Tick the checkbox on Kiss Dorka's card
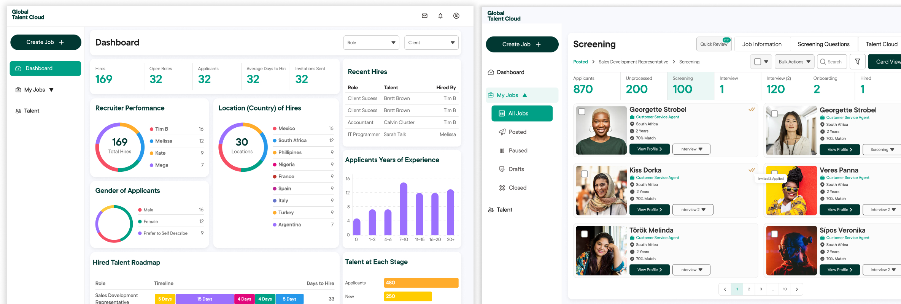 point(585,174)
